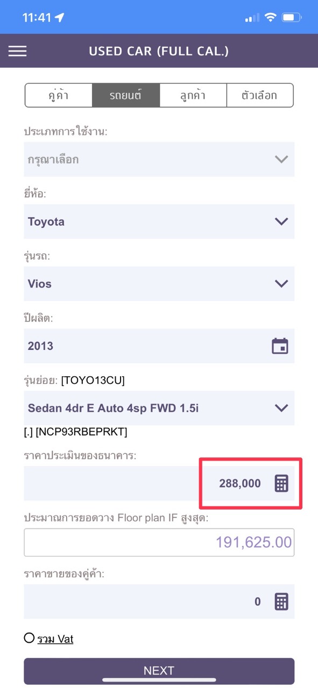This screenshot has height=688, width=318.
Task: Expand the Sedan 4dr E Auto sub-model dropdown
Action: coord(159,408)
